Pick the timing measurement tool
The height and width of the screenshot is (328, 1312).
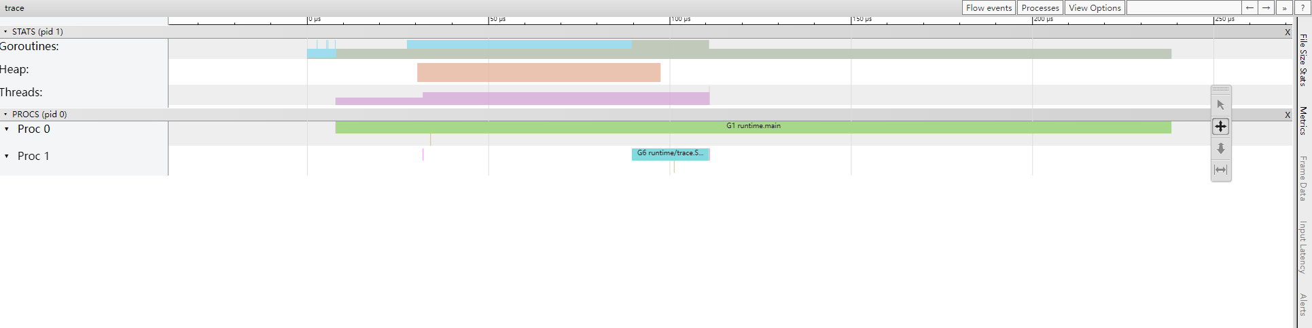coord(1220,170)
